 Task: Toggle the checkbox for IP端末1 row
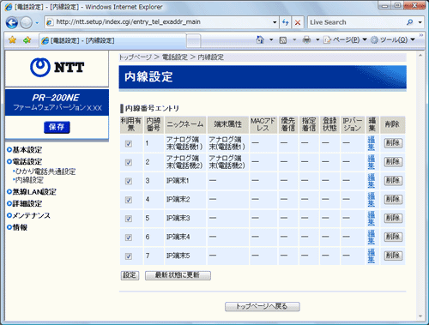click(129, 181)
